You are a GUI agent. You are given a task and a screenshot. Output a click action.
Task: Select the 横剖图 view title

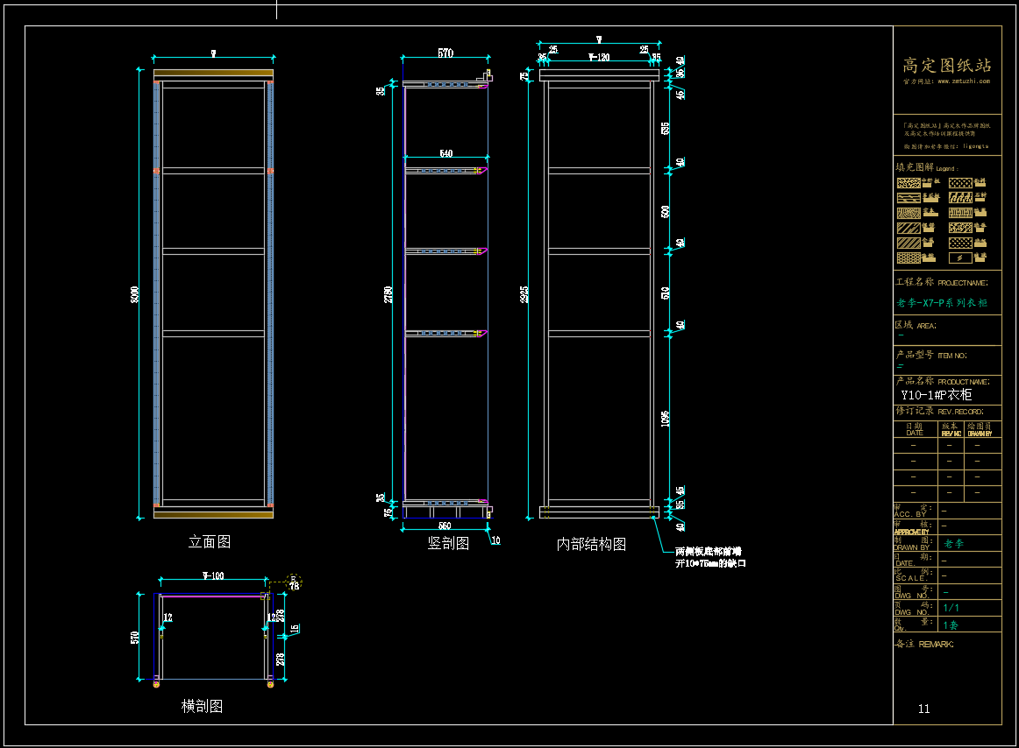pos(202,706)
